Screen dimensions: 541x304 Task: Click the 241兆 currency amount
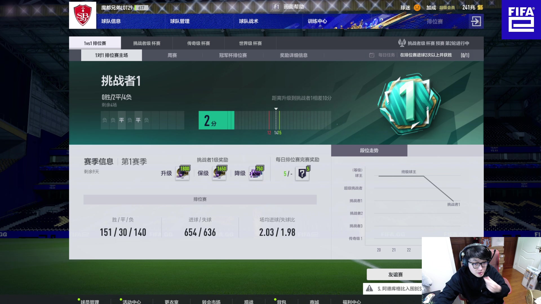coord(469,8)
